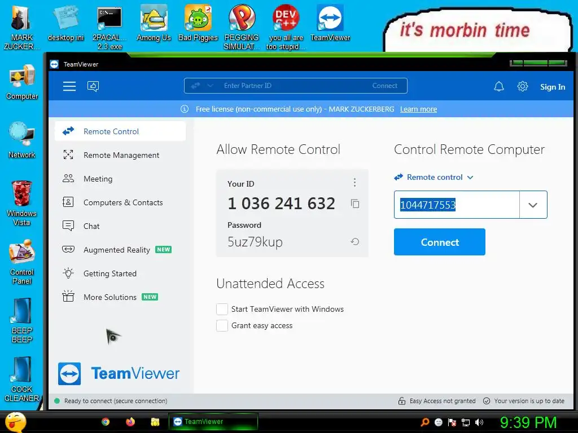Enable Start TeamViewer with Windows
Image resolution: width=578 pixels, height=433 pixels.
(222, 310)
